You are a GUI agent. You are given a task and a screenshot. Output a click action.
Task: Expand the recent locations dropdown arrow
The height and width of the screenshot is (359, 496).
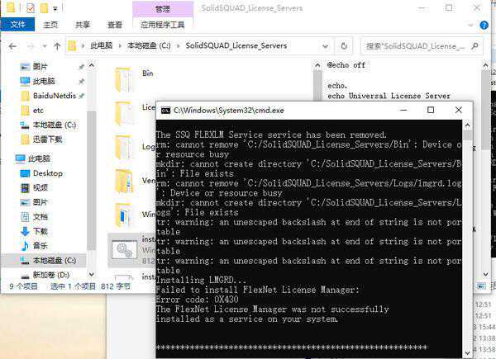(44, 45)
